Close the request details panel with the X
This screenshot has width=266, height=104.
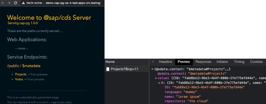tap(153, 61)
